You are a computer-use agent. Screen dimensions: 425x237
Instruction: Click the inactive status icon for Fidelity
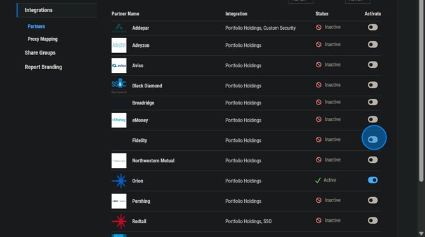click(318, 140)
